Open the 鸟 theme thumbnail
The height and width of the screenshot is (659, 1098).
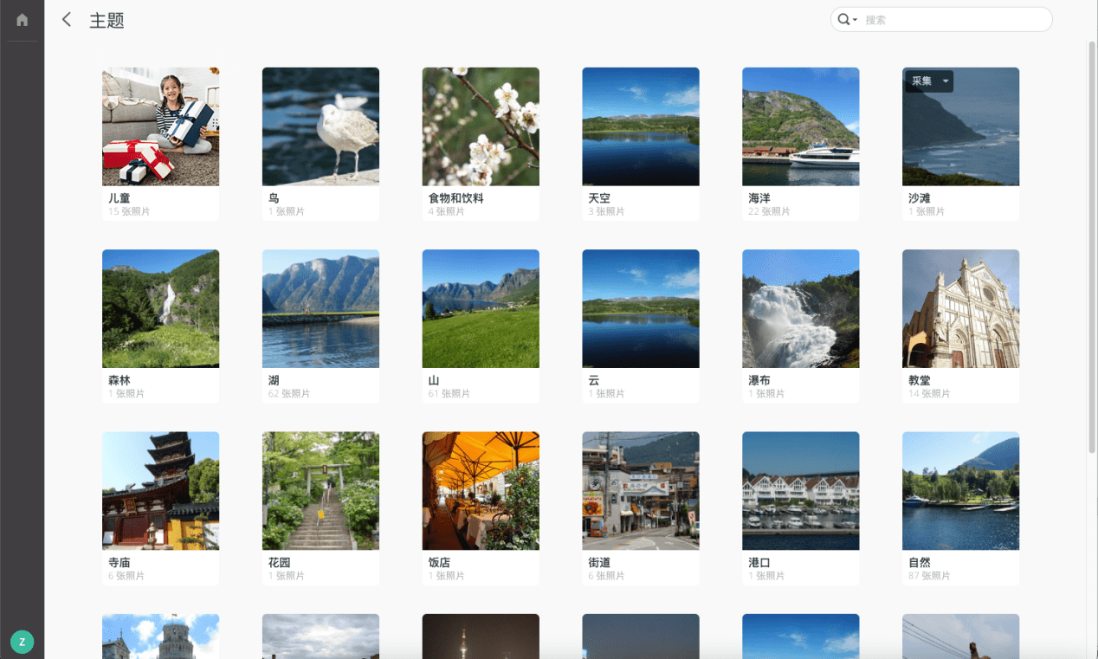[x=320, y=126]
